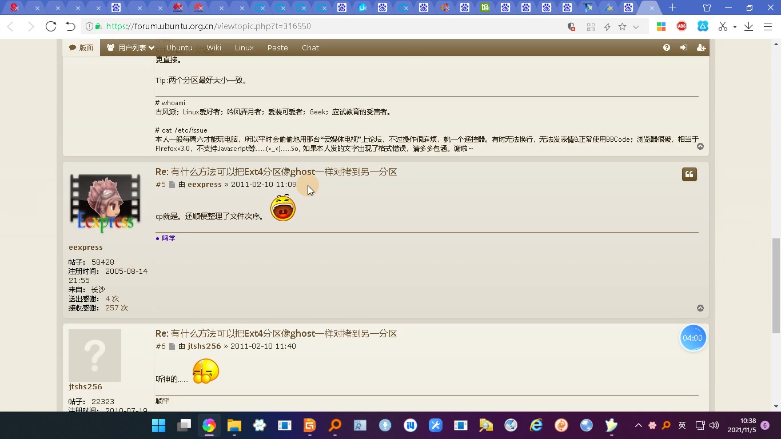Jump to top from post #5 arrow

700,308
